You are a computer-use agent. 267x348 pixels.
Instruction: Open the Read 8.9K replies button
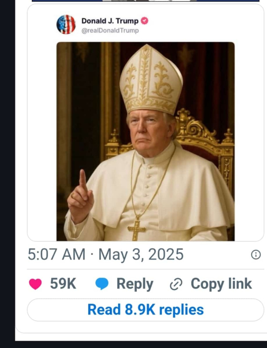pyautogui.click(x=145, y=310)
